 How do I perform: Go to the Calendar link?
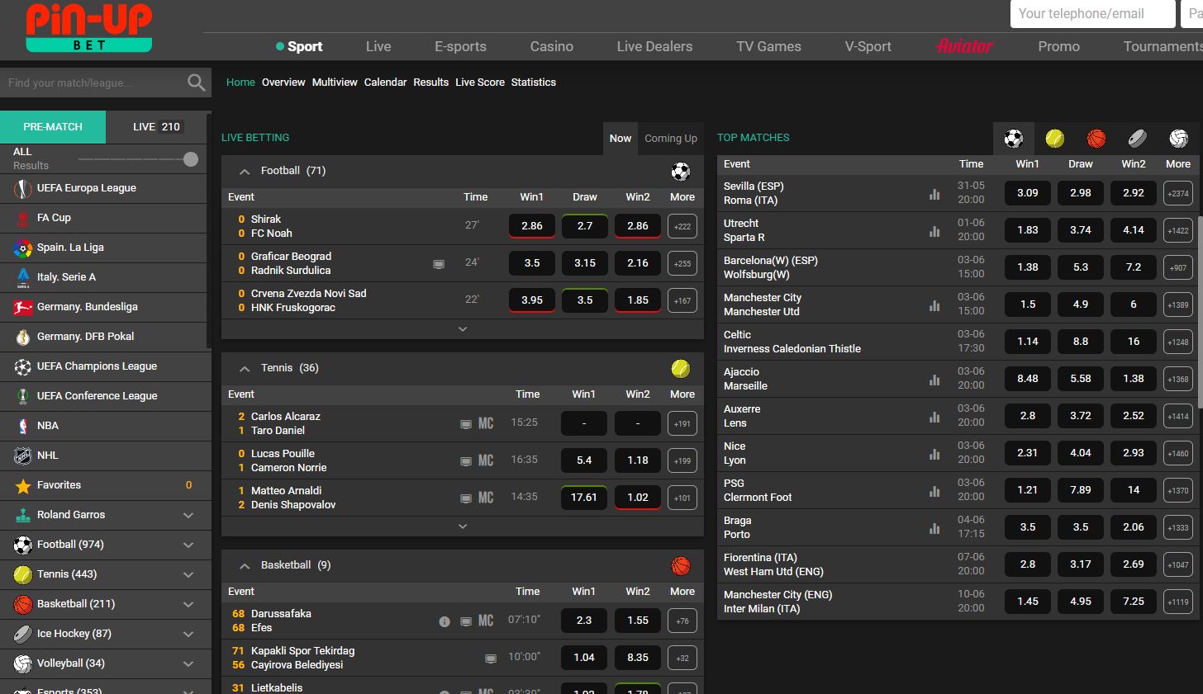tap(385, 83)
